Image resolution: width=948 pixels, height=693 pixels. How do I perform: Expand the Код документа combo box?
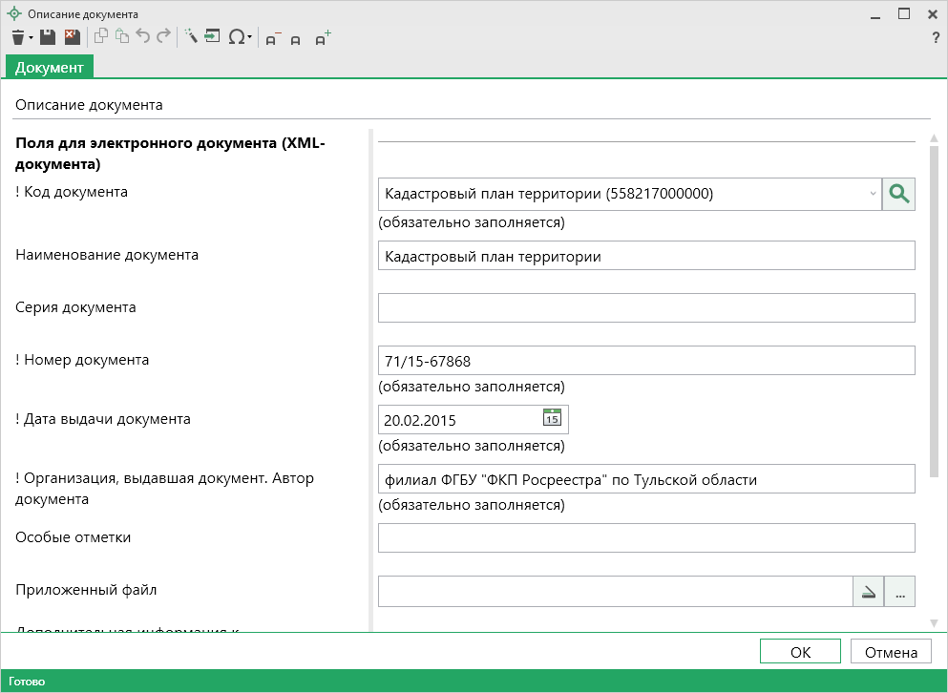click(x=873, y=194)
